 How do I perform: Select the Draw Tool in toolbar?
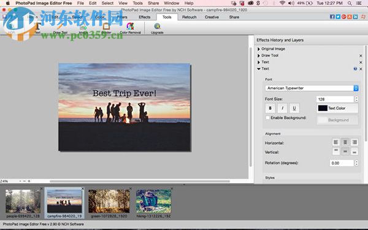coord(60,29)
